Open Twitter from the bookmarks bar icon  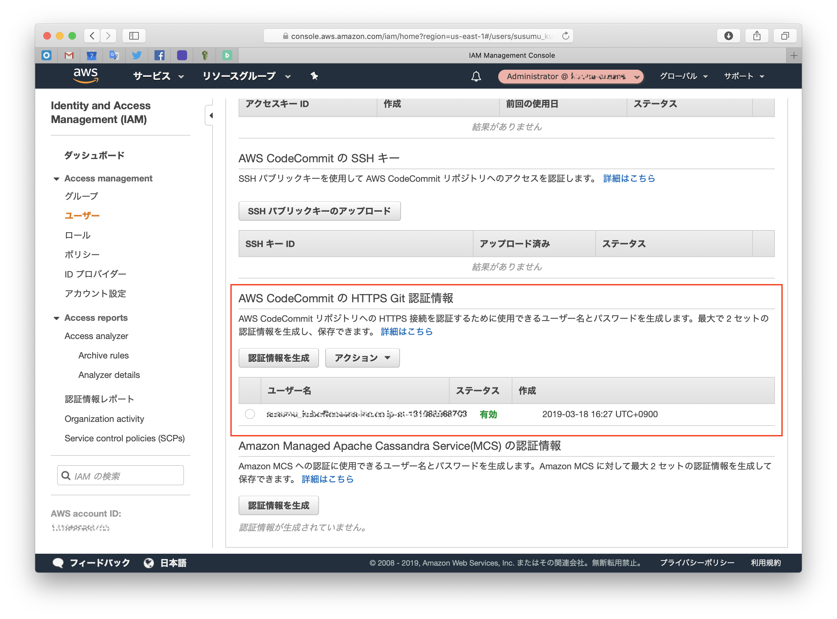tap(137, 55)
